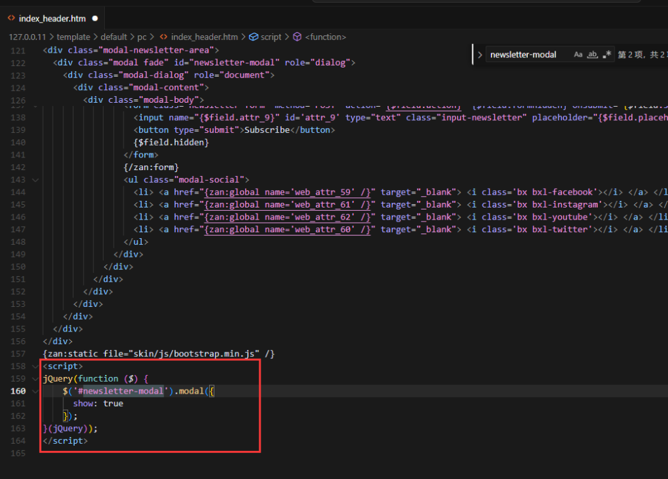Click 'bx bxl-instagram' class on line 145

(557, 204)
